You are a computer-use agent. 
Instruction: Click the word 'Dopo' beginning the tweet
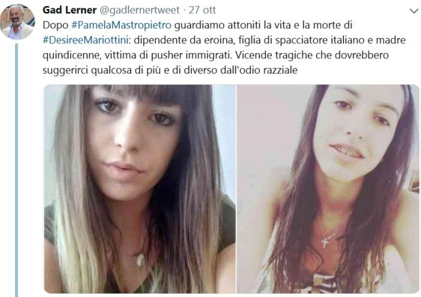(55, 25)
